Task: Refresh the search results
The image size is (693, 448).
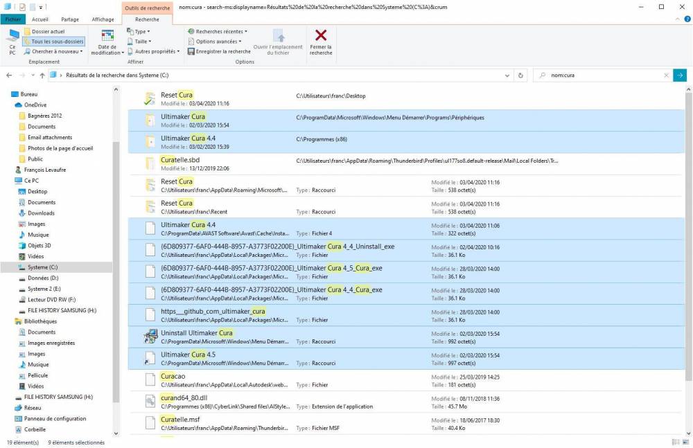Action: (520, 75)
